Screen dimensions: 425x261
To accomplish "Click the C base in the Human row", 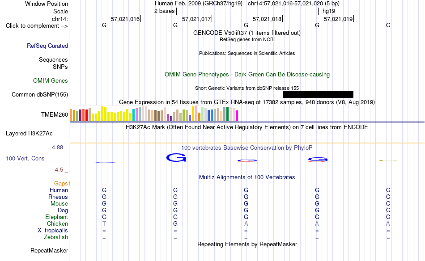I will pos(388,190).
